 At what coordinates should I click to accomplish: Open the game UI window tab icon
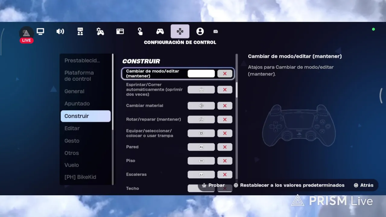click(120, 31)
